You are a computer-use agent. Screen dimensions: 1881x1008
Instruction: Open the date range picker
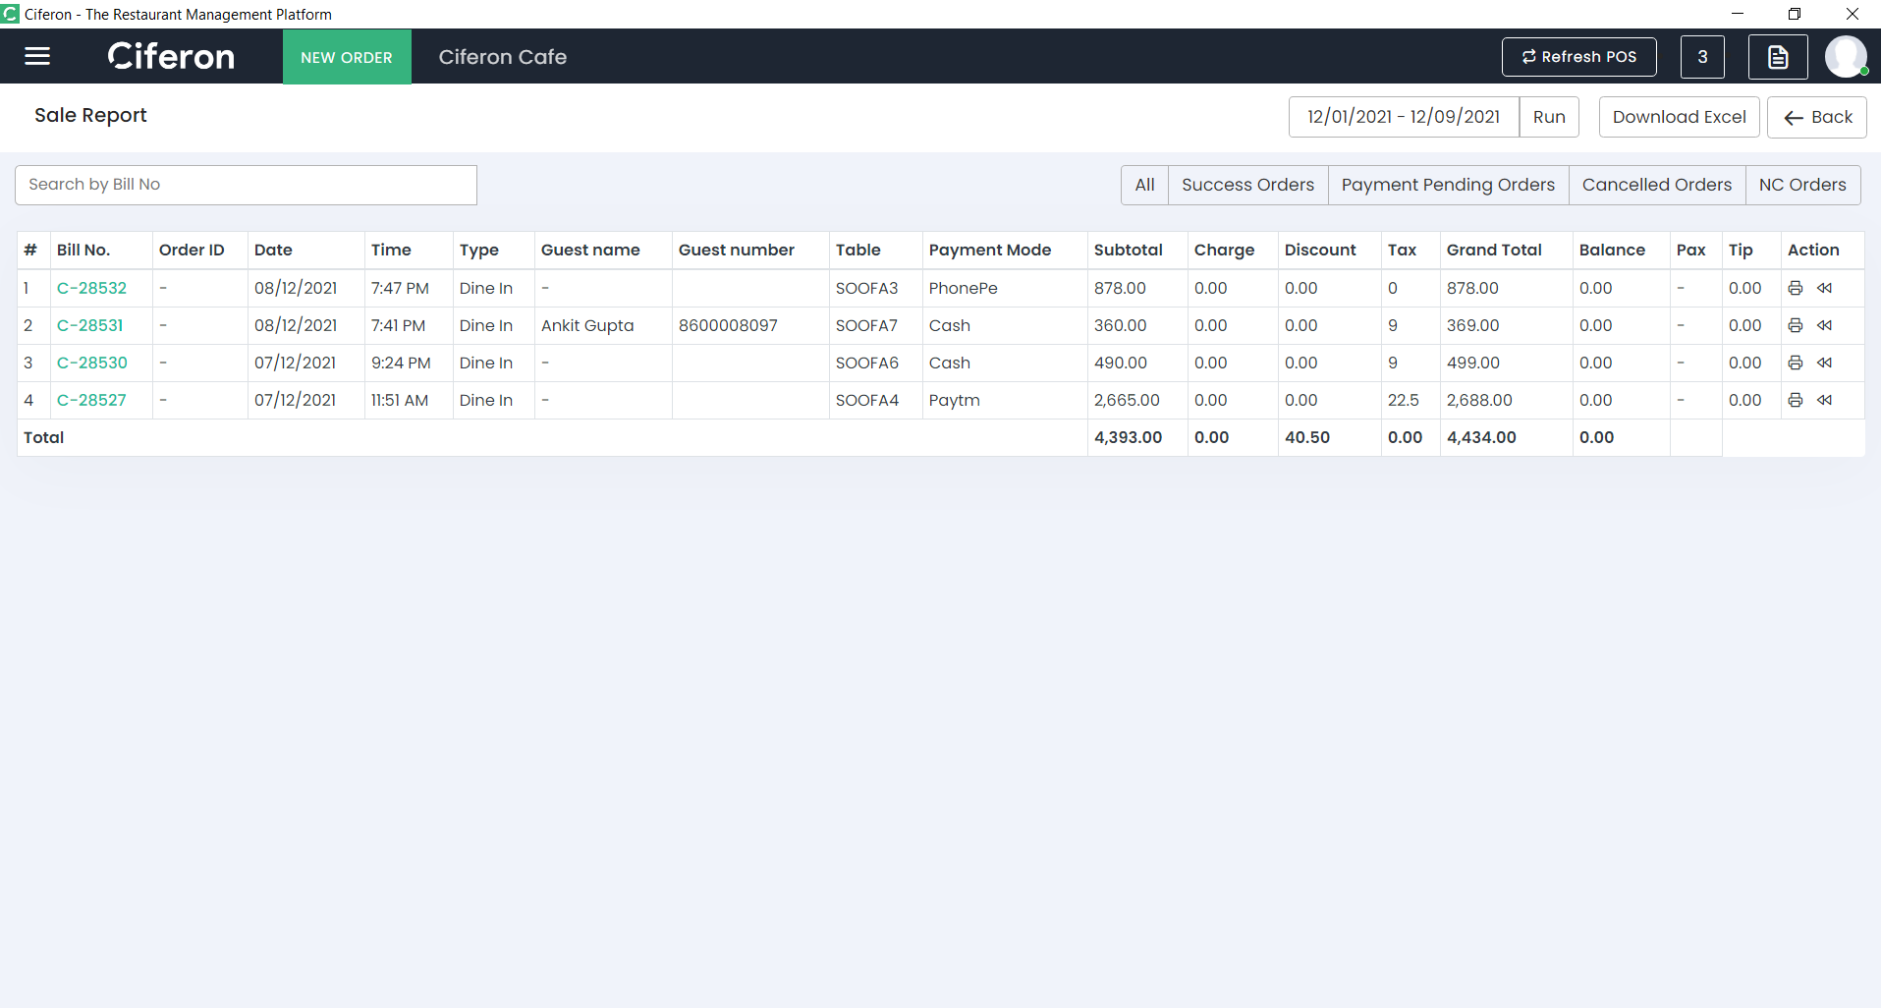1403,117
